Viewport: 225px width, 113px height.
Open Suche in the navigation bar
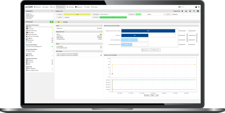point(53,7)
